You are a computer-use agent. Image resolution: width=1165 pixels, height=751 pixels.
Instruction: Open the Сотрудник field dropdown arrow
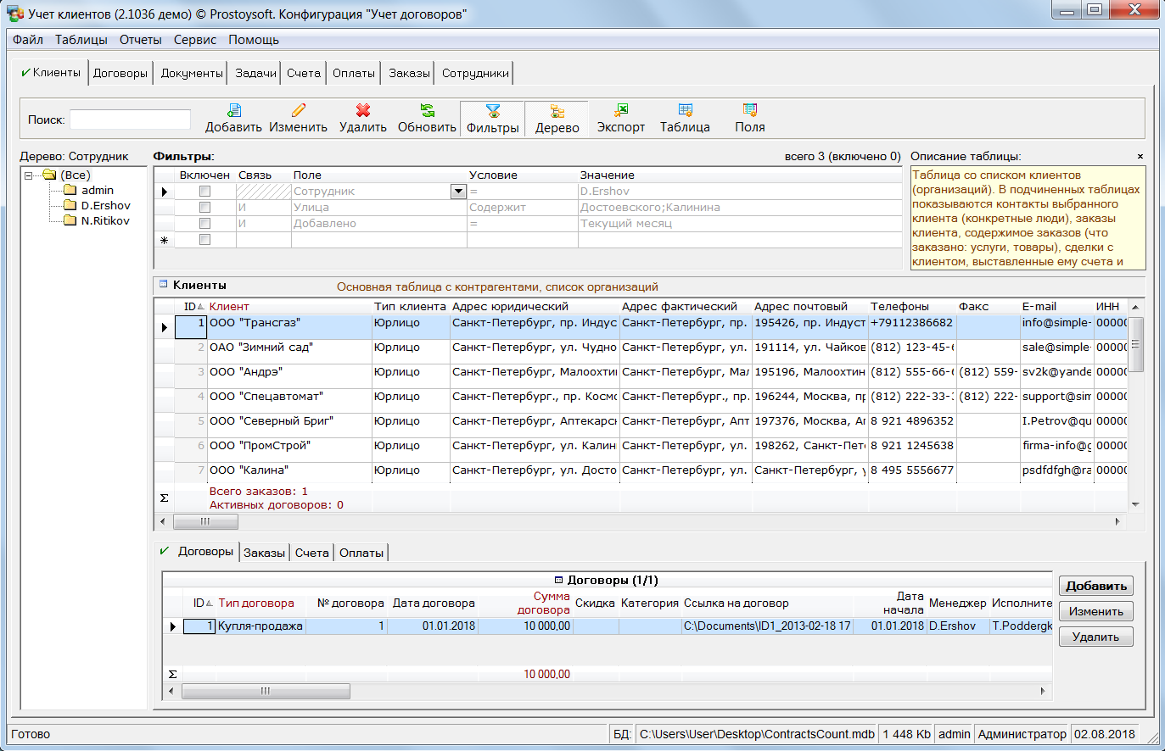(x=458, y=192)
